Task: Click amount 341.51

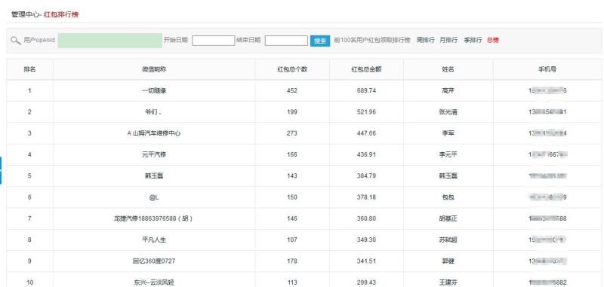Action: [366, 261]
